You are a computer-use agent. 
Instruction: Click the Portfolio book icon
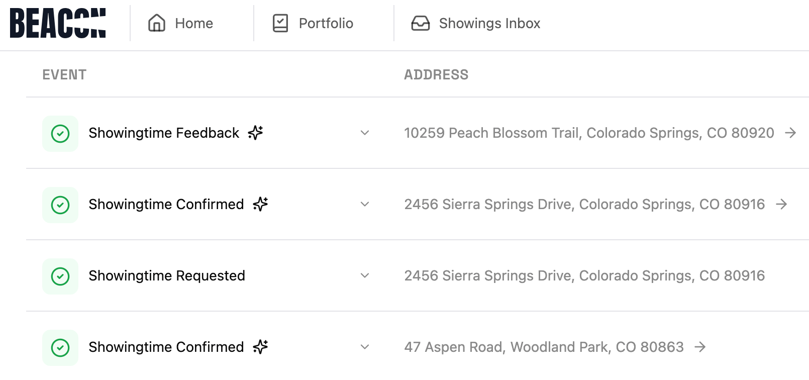[280, 23]
